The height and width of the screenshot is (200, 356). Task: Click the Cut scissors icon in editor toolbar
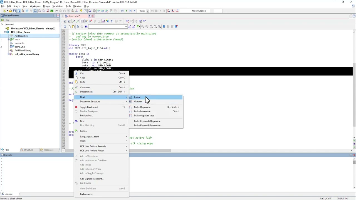[x=65, y=27]
